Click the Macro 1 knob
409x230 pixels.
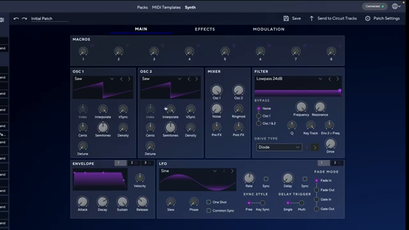pos(83,51)
